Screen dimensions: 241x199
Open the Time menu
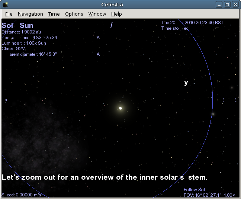tap(54, 14)
